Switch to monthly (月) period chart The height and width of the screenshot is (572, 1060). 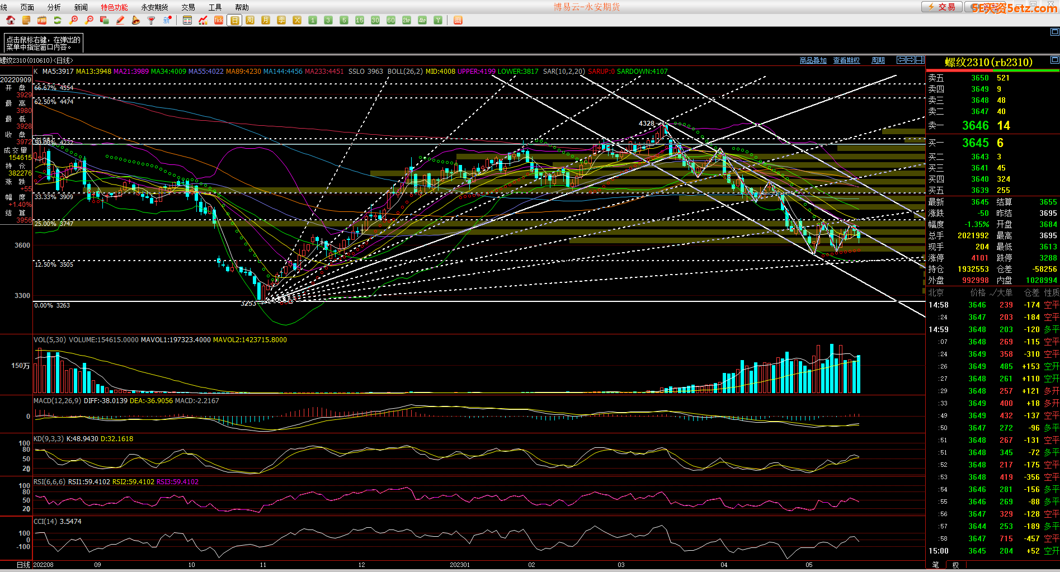point(266,20)
